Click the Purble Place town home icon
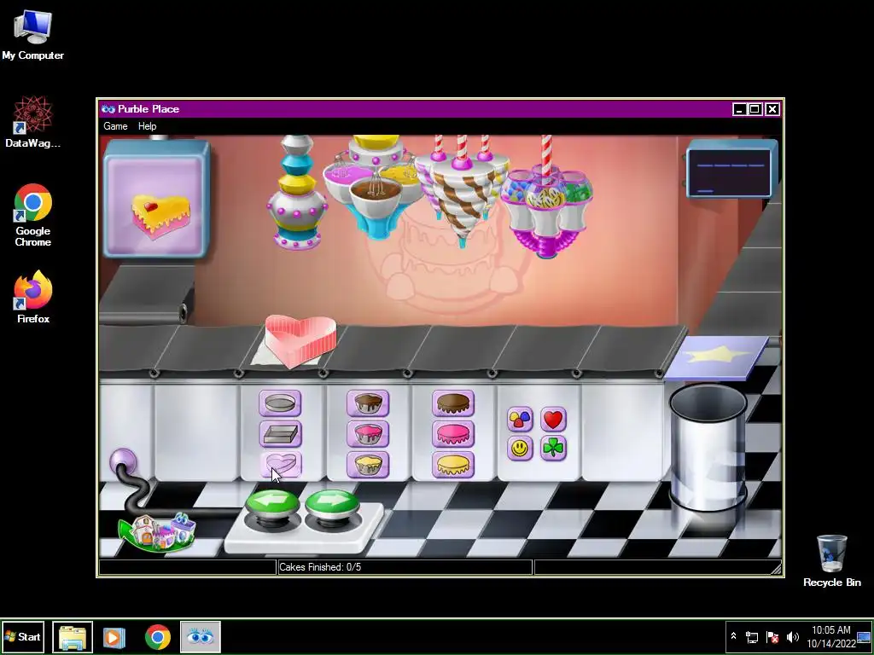The height and width of the screenshot is (655, 874). 158,532
